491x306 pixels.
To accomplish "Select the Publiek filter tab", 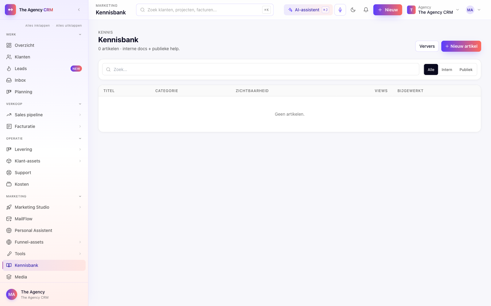I will [466, 69].
